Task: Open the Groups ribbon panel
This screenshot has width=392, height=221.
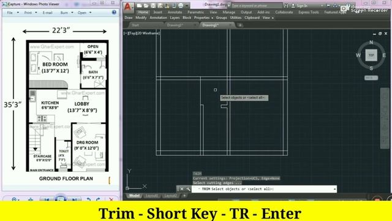Action: pyautogui.click(x=222, y=18)
